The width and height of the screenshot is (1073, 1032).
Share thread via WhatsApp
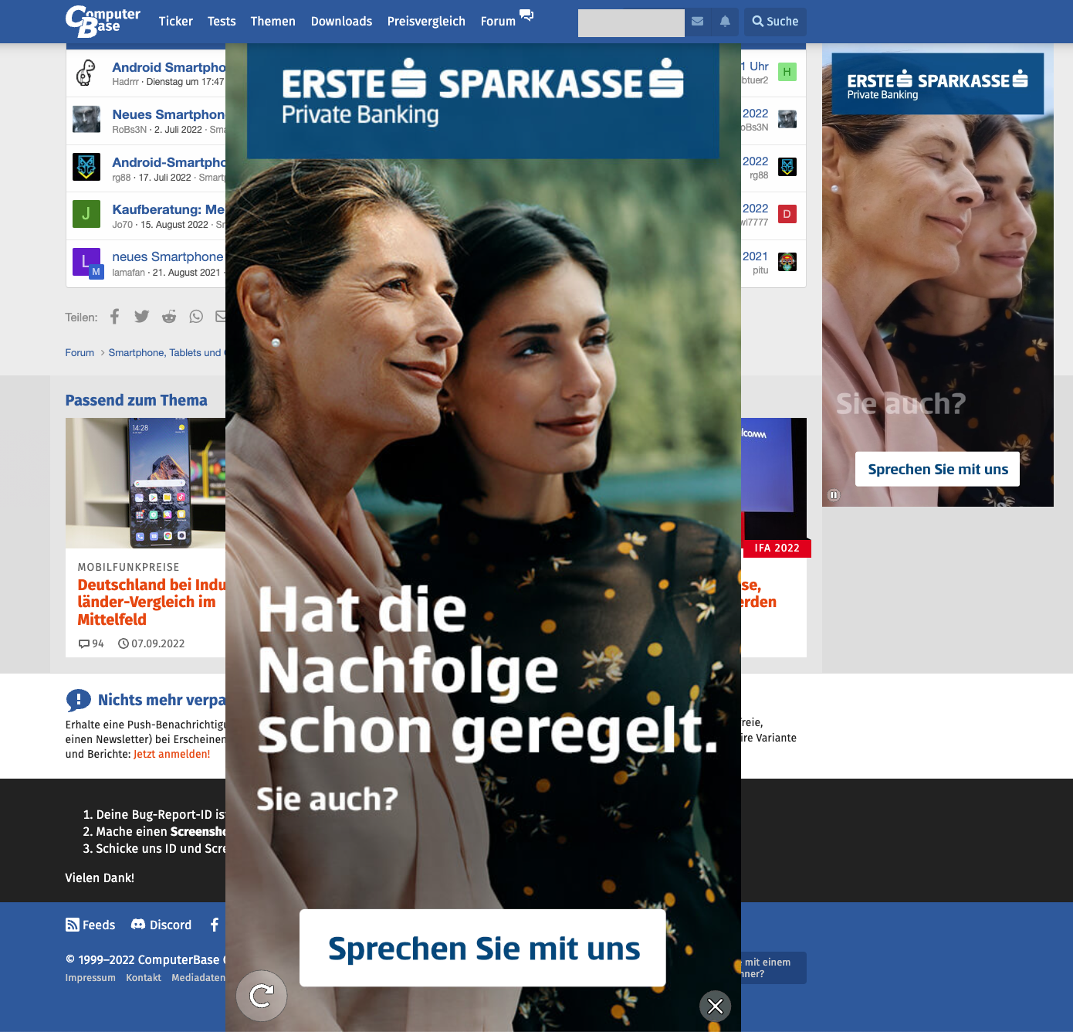(x=196, y=317)
